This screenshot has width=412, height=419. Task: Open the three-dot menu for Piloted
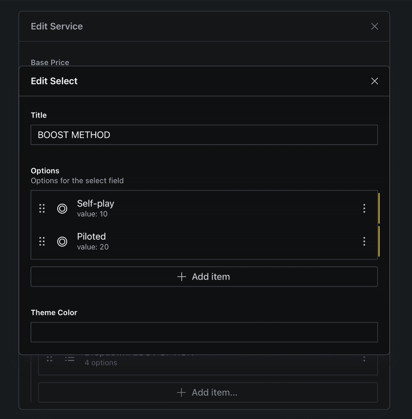[364, 241]
